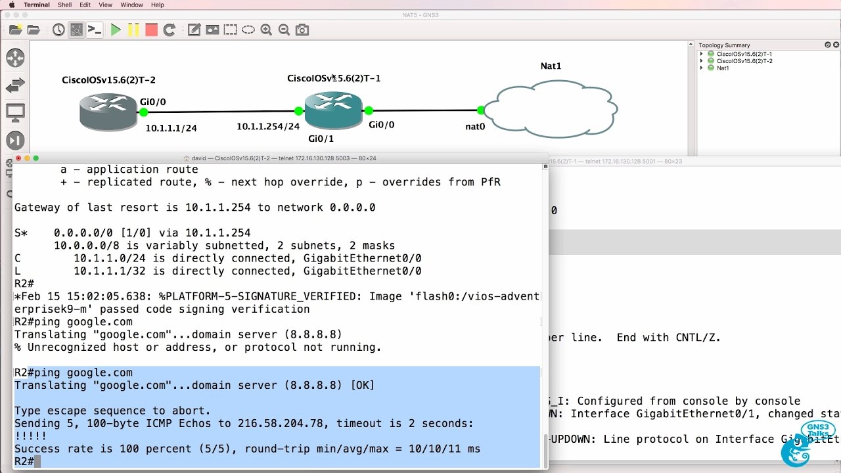Click the "Type escape sequence to abort." line

(x=113, y=411)
